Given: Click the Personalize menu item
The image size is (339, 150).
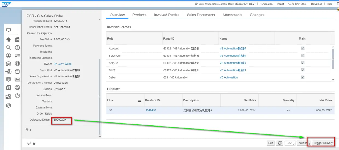Looking at the screenshot, I should pyautogui.click(x=266, y=4).
